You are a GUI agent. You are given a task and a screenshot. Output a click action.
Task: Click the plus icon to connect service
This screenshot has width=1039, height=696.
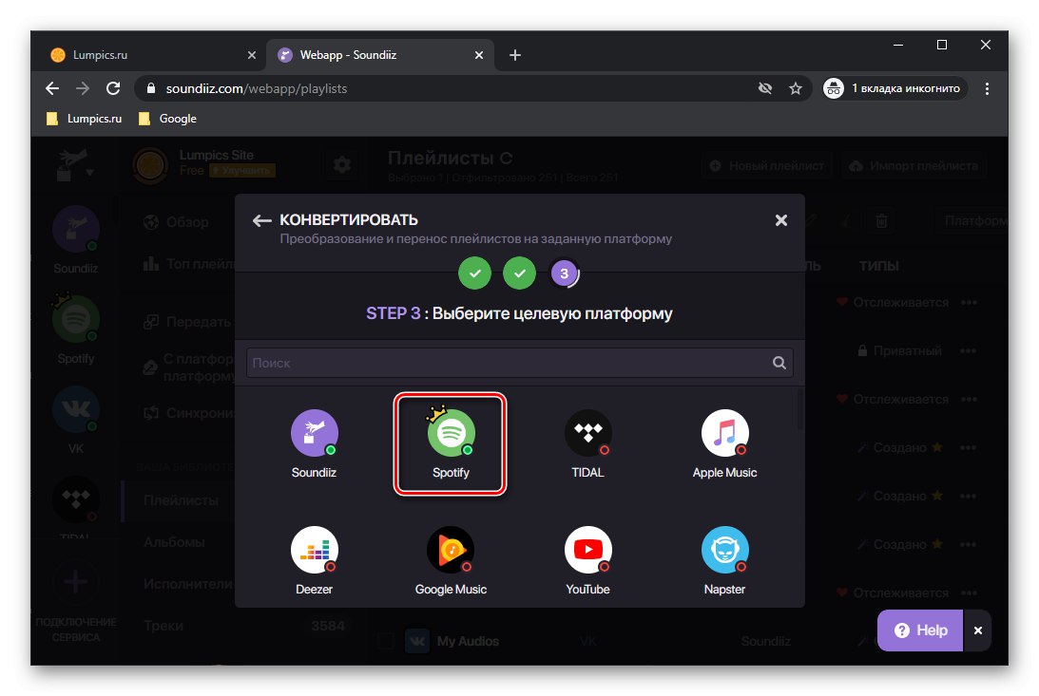coord(75,583)
